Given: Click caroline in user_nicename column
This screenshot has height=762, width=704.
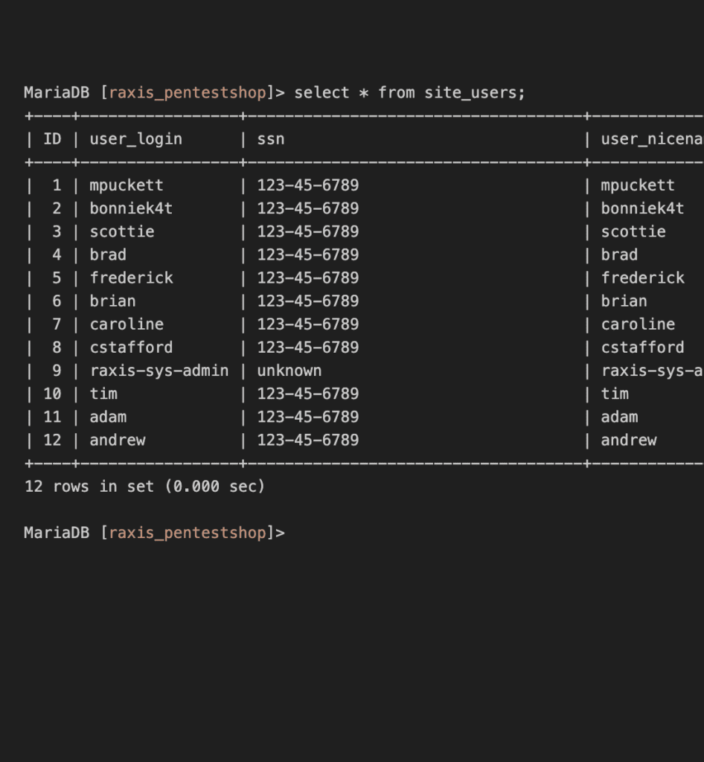Looking at the screenshot, I should click(638, 324).
